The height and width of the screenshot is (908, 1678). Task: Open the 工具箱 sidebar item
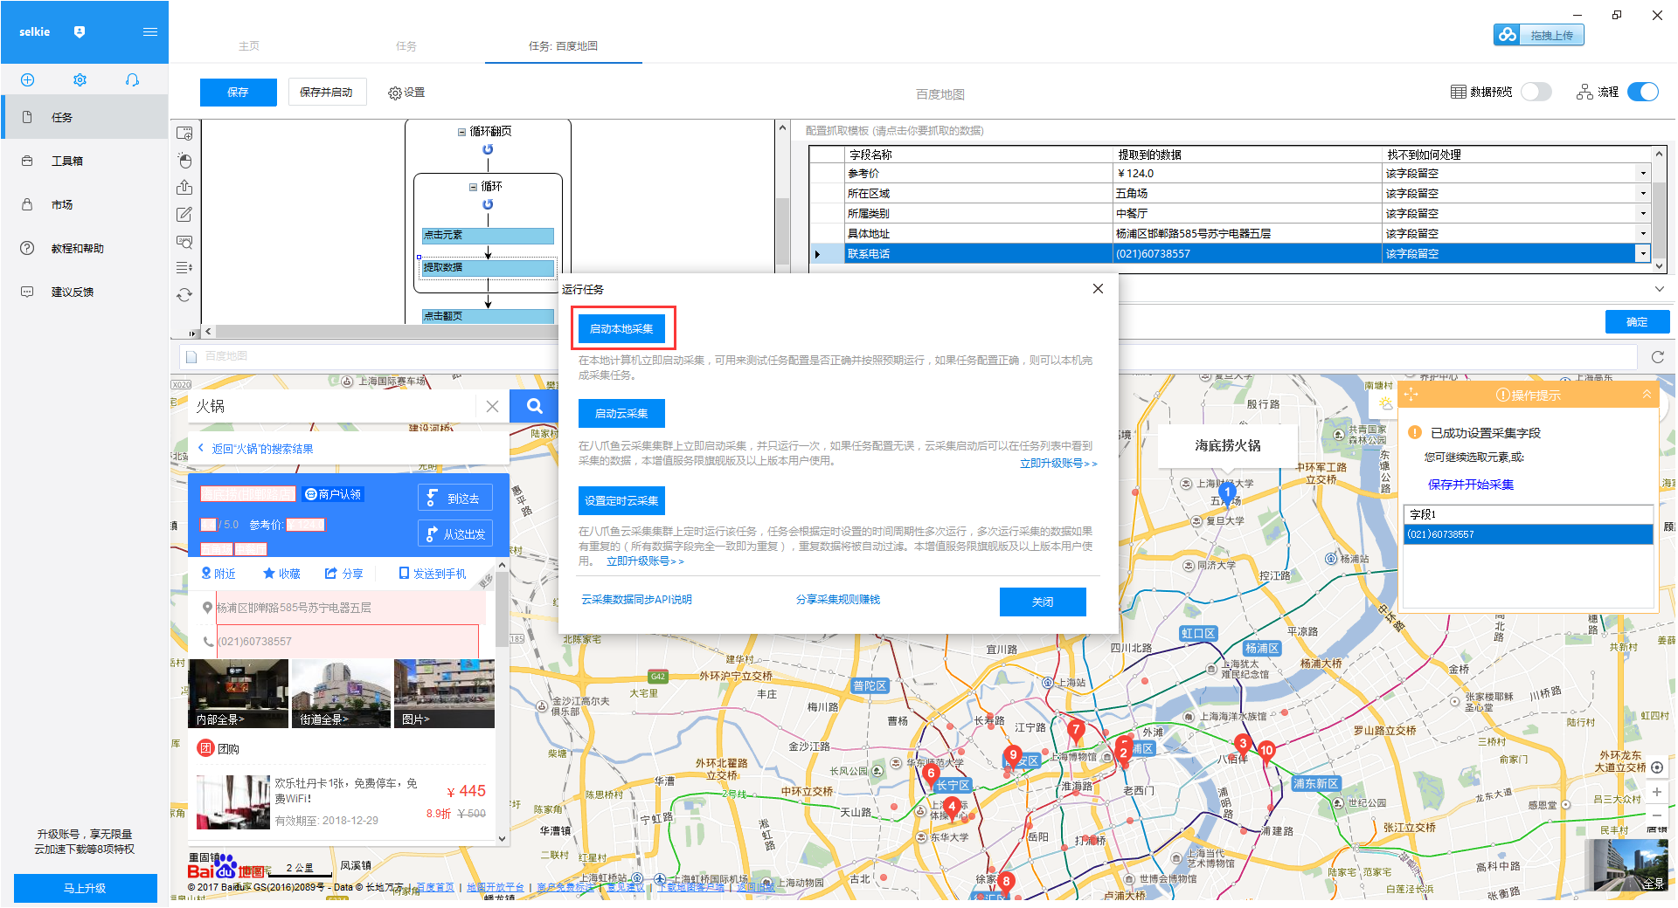84,161
